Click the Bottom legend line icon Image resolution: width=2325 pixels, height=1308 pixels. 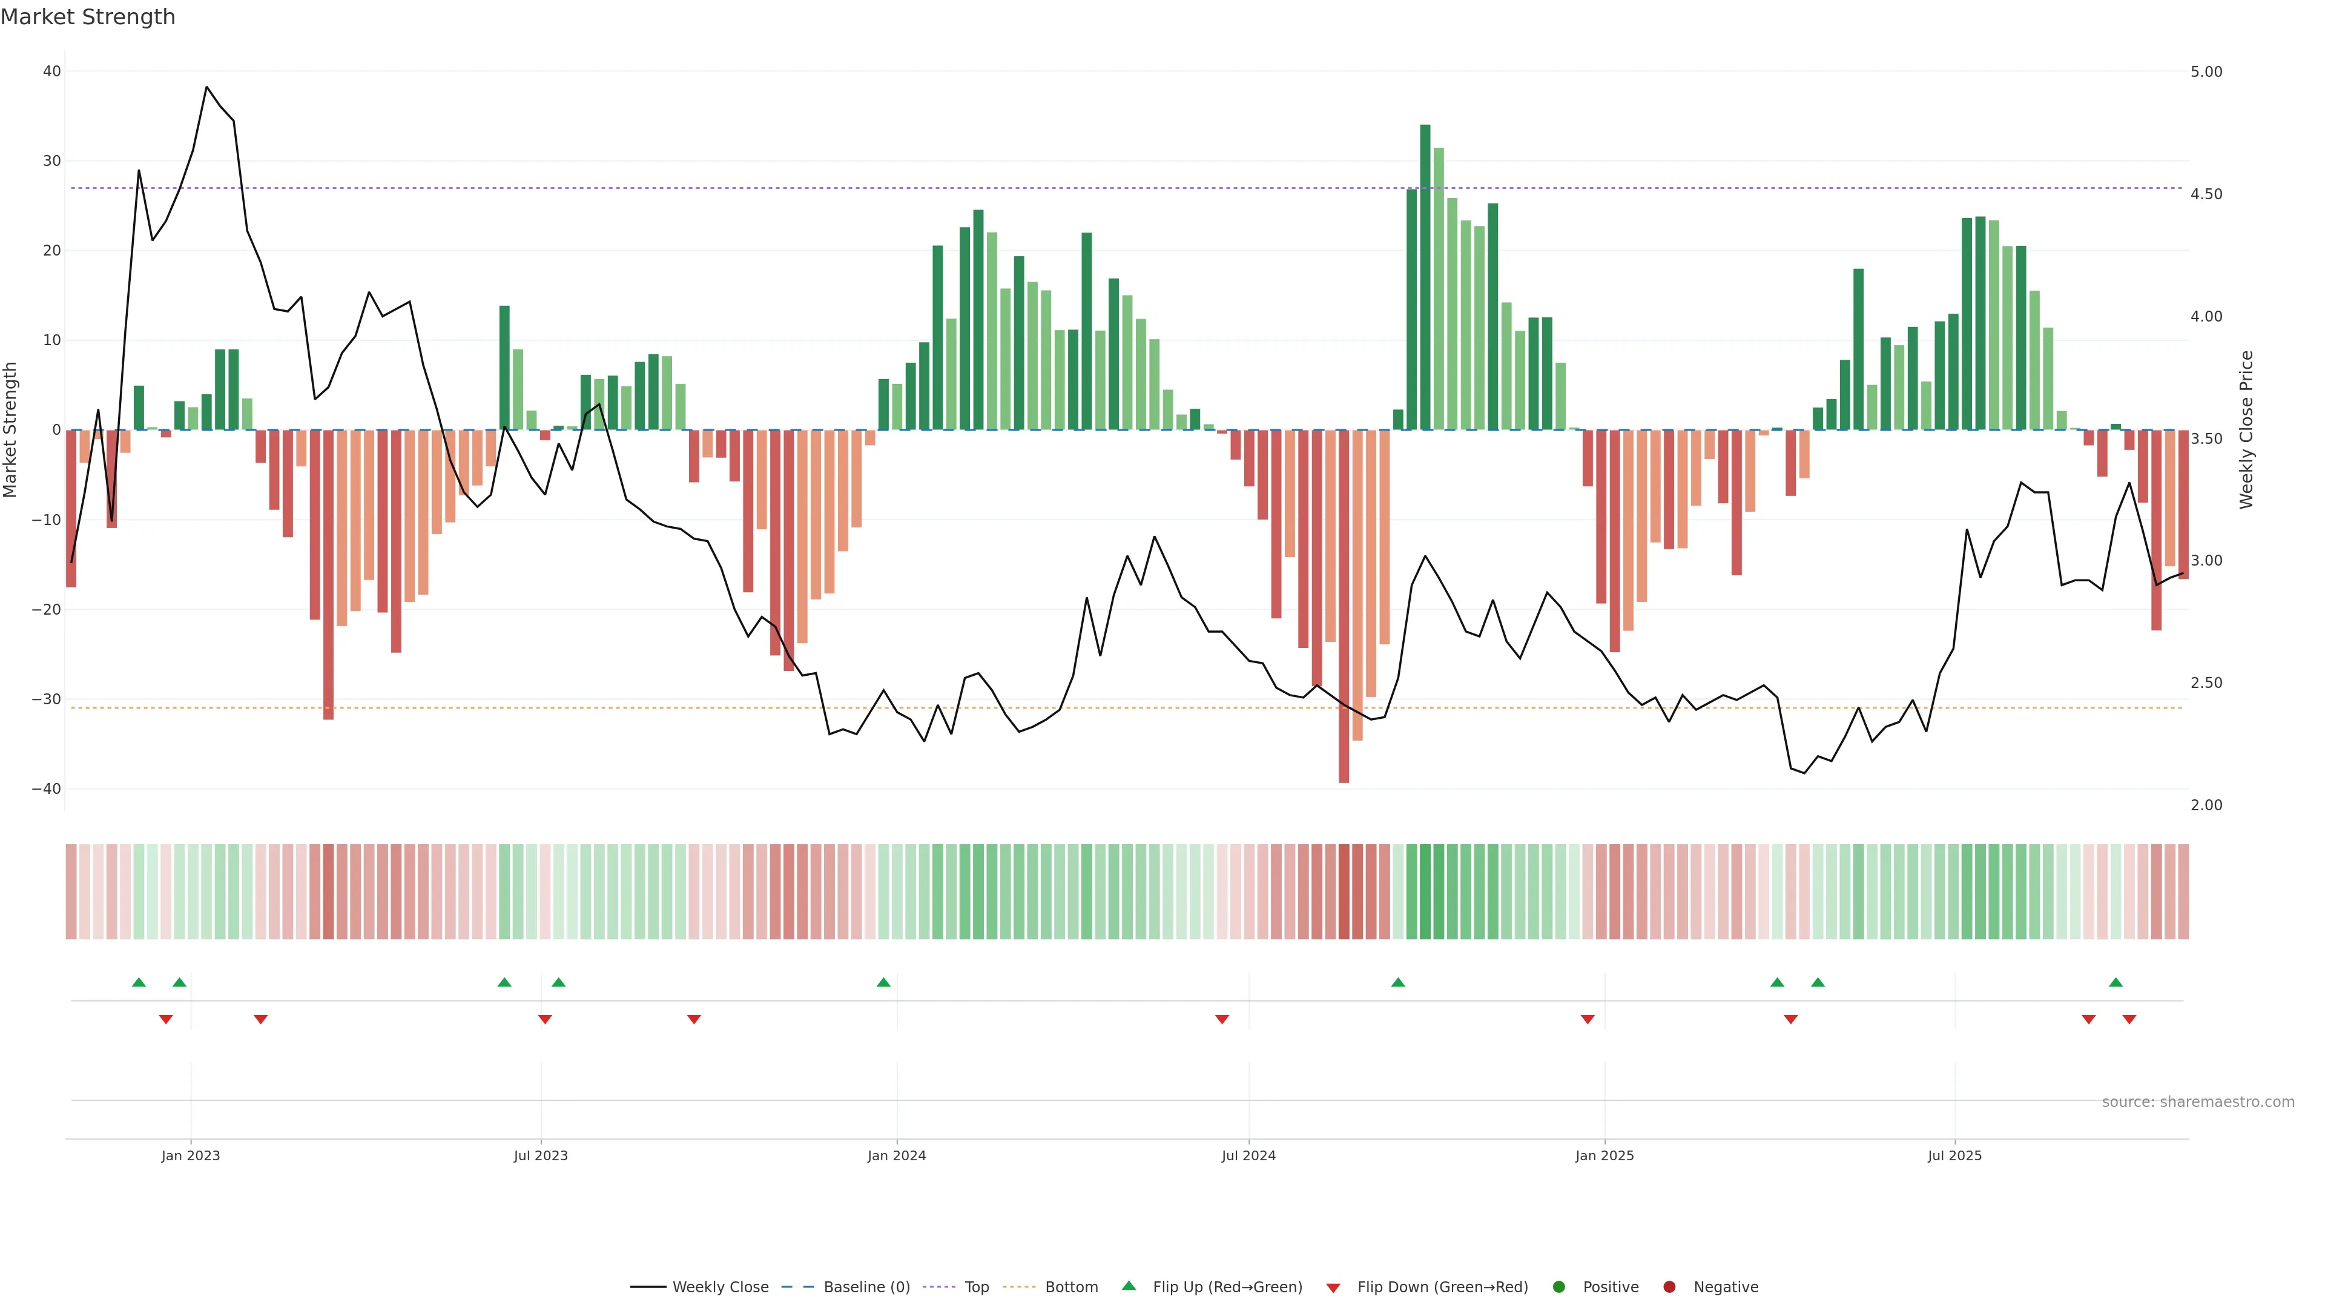coord(1019,1286)
